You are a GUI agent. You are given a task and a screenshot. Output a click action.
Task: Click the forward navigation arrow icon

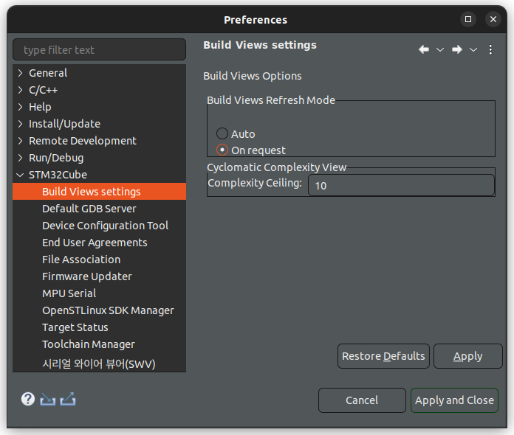pyautogui.click(x=457, y=49)
